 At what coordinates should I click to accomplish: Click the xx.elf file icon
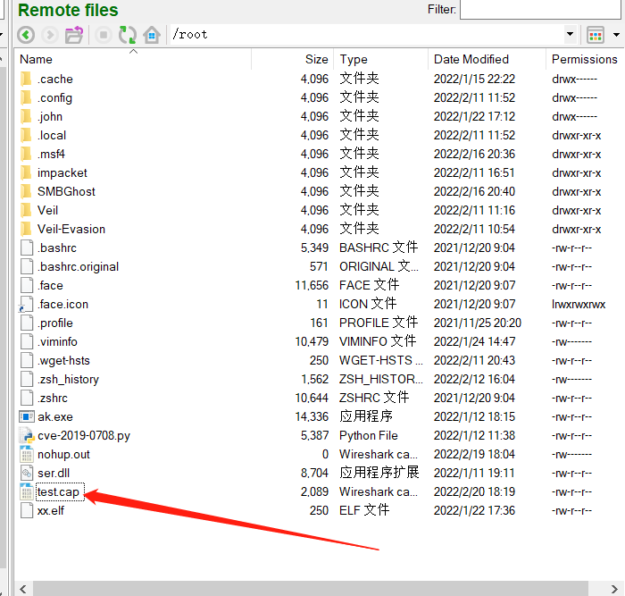[27, 510]
